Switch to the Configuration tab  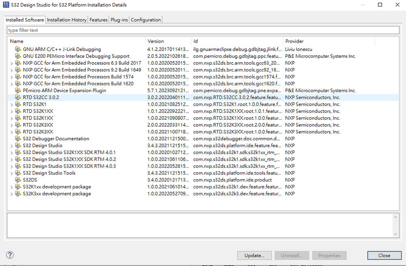click(x=146, y=20)
